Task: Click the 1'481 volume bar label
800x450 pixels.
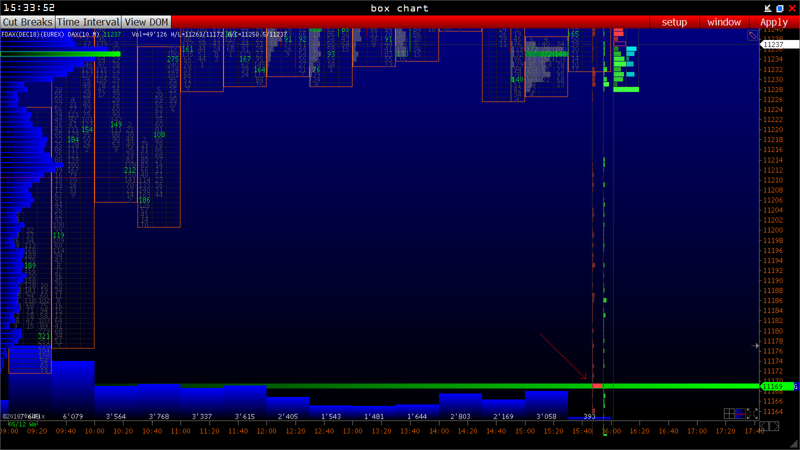Action: 374,416
